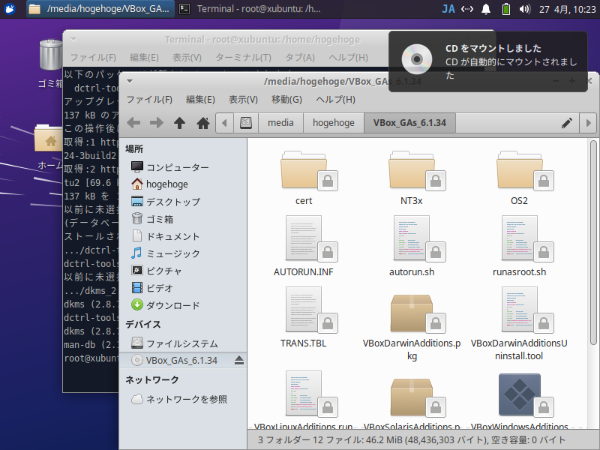Open Terminal window's タブ(A) menu
Screen dimensions: 600x450
coord(300,58)
